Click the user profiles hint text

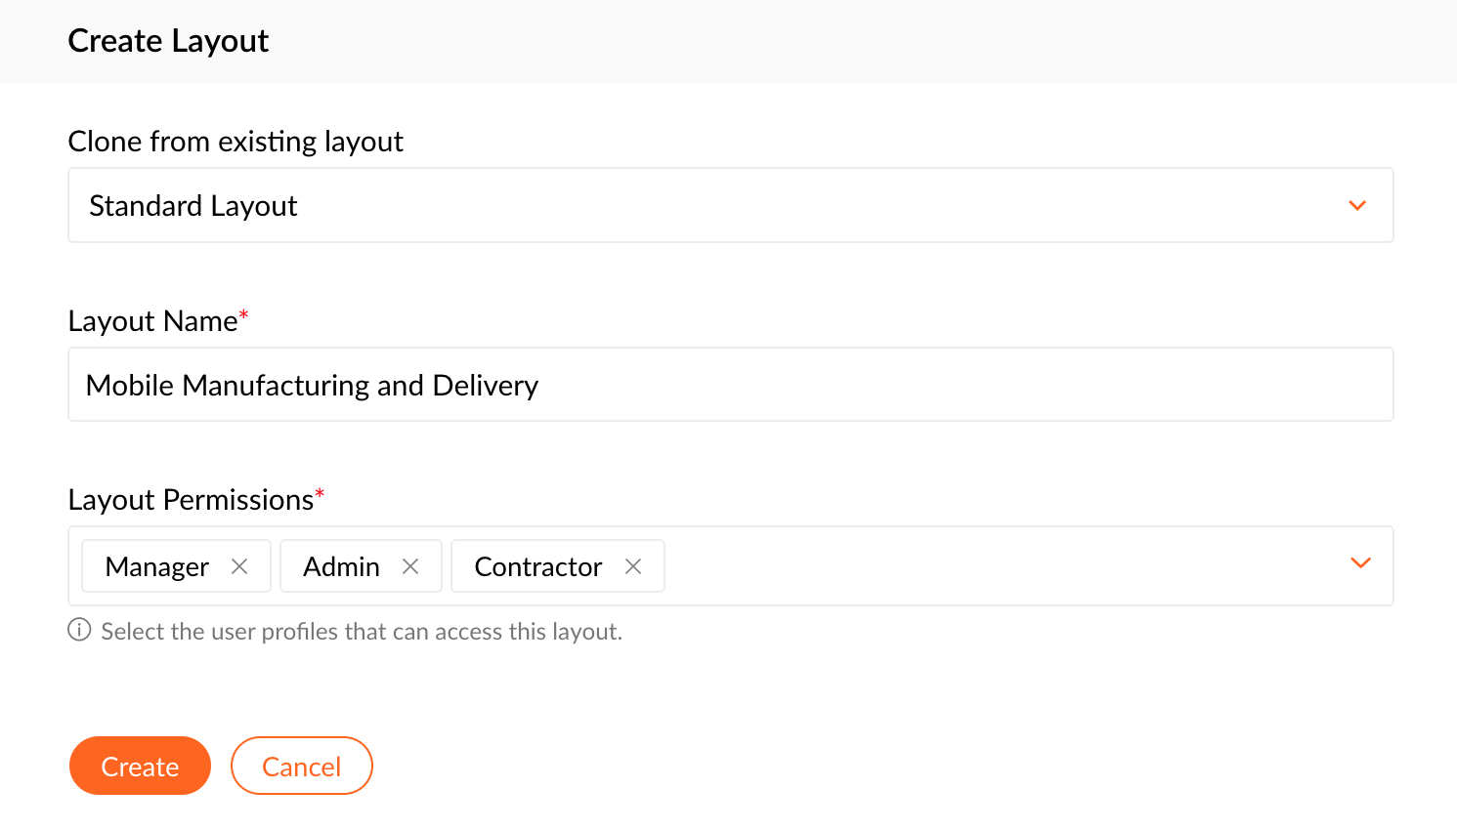[362, 632]
